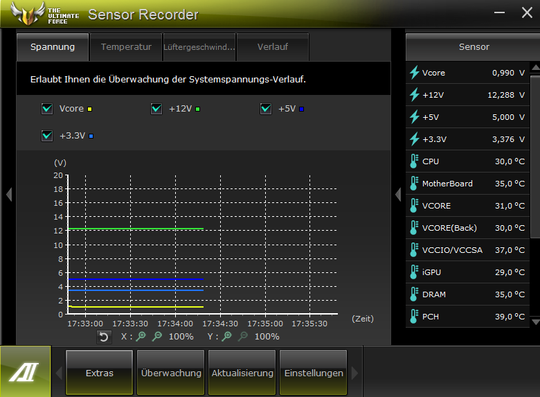Zoom out on the X axis
Image resolution: width=540 pixels, height=397 pixels.
coord(157,336)
